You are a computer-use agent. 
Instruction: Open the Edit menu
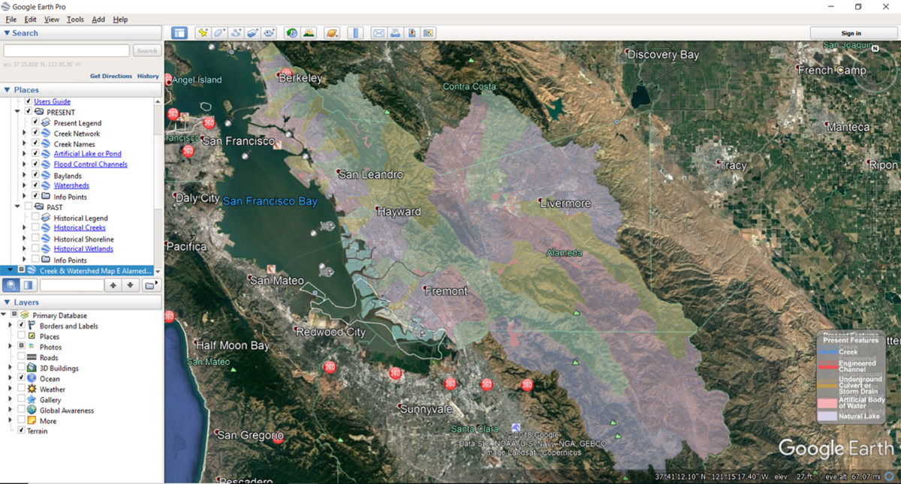pos(30,20)
